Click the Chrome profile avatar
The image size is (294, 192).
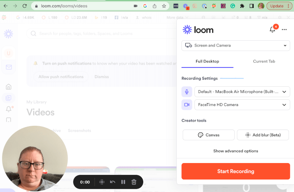pyautogui.click(x=261, y=6)
